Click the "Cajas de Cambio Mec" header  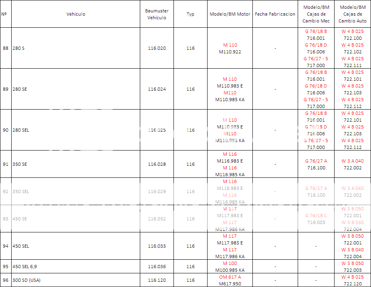316,14
